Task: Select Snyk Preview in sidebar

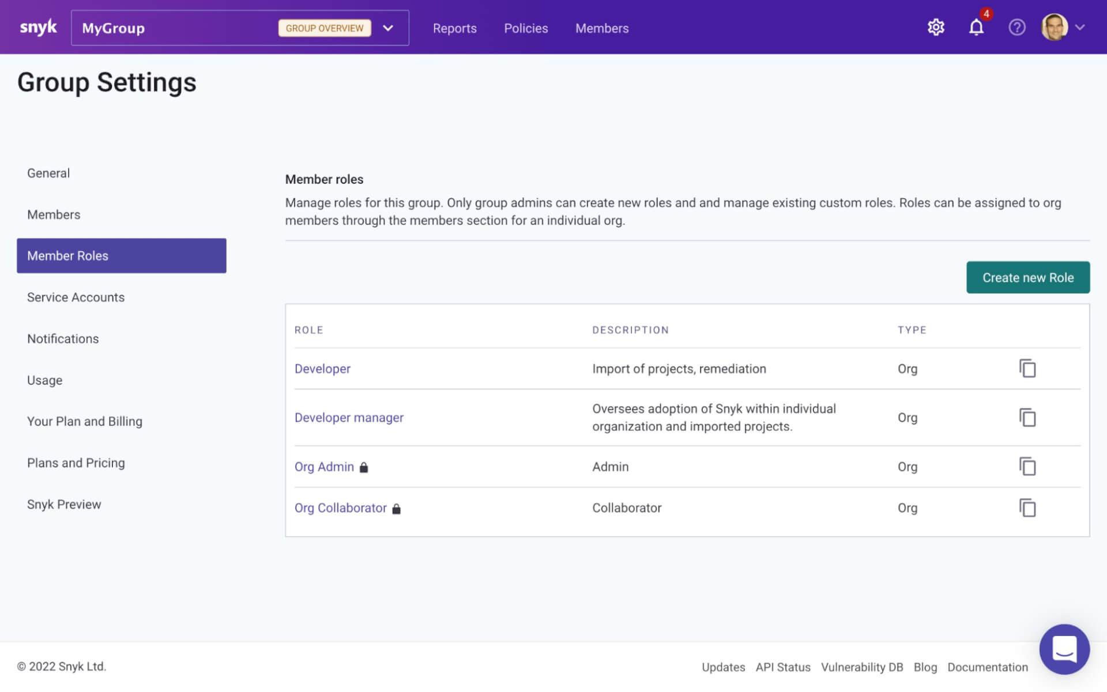Action: tap(122, 504)
